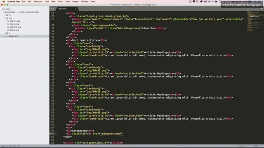The image size is (264, 148).
Task: Go to next tab with right arrow
Action: pyautogui.click(x=53, y=9)
